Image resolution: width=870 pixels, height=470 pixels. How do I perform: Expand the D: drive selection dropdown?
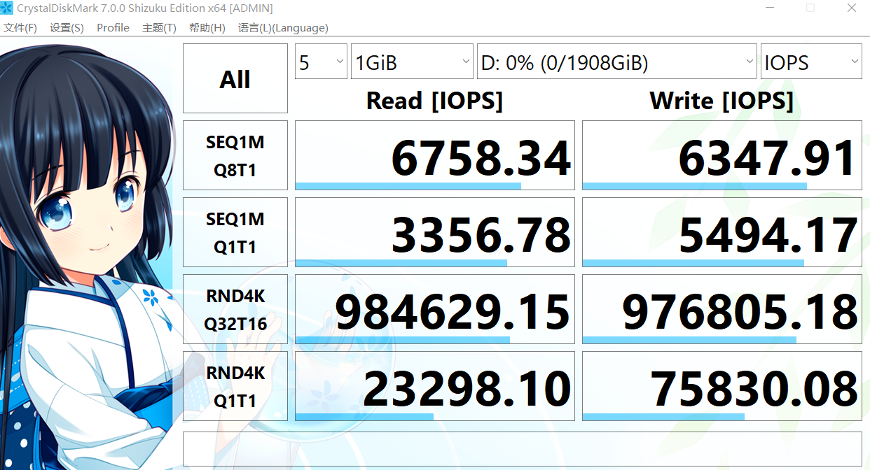[616, 62]
